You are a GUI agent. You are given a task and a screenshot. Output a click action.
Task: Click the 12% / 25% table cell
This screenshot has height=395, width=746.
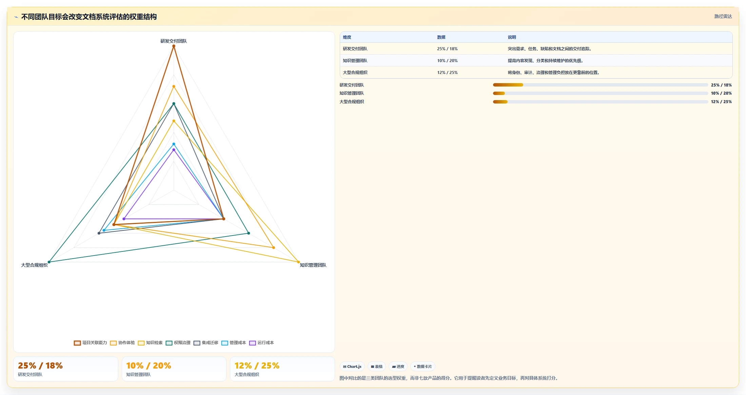point(447,73)
